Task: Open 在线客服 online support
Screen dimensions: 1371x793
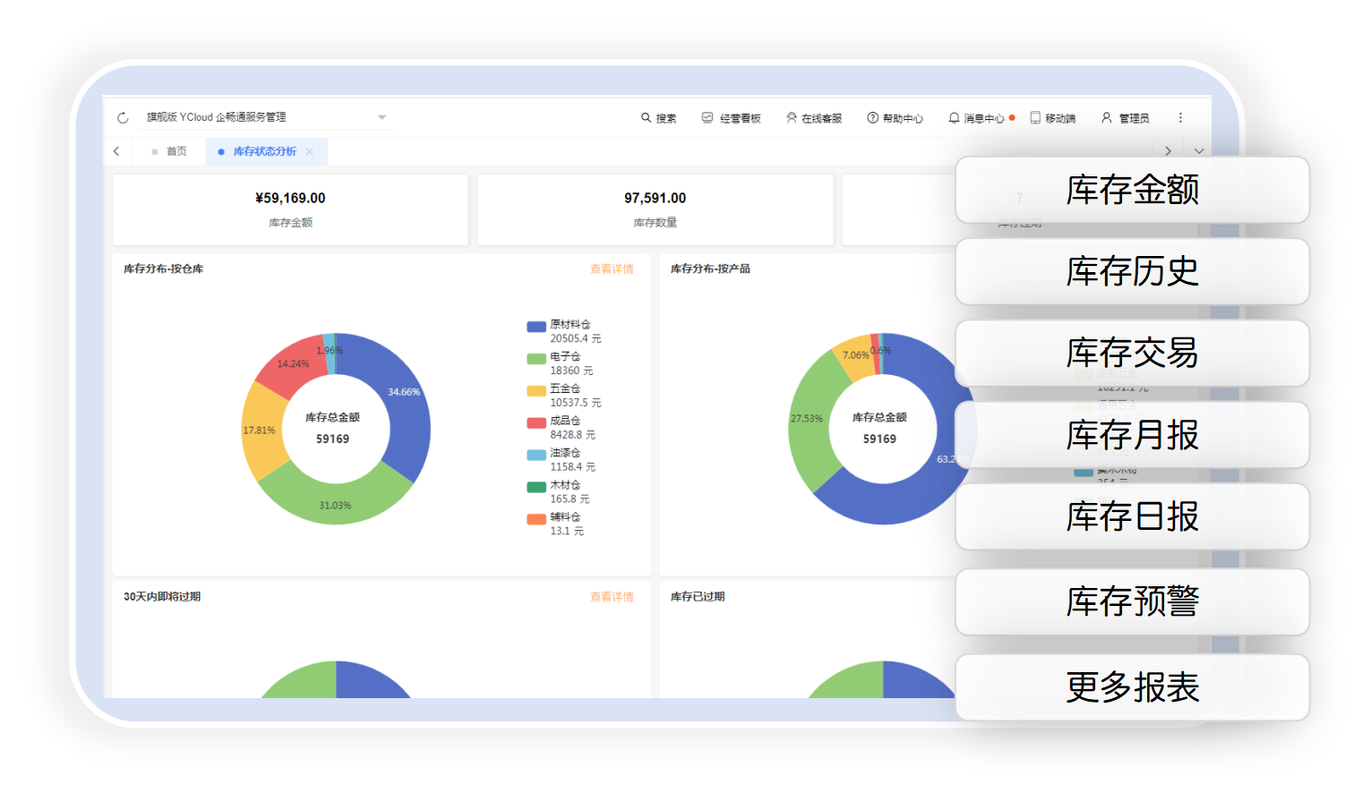Action: 814,118
